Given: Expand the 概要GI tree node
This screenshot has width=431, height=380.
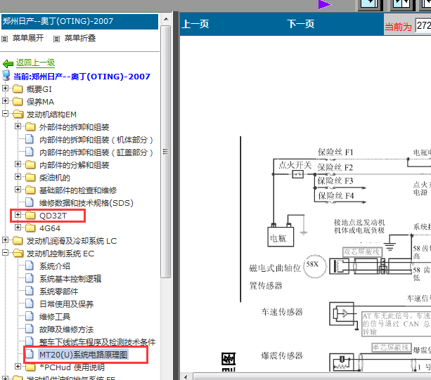Looking at the screenshot, I should (5, 88).
